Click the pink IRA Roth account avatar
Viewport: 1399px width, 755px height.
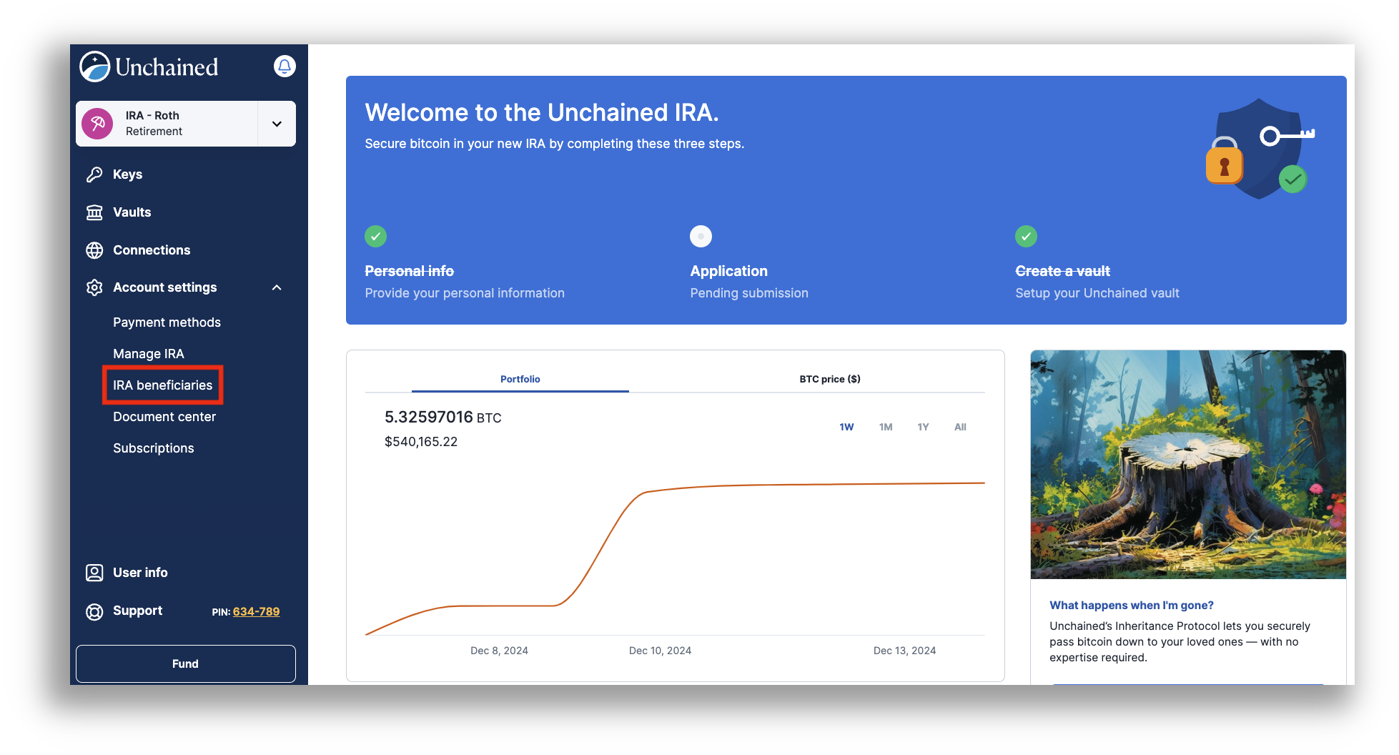98,124
